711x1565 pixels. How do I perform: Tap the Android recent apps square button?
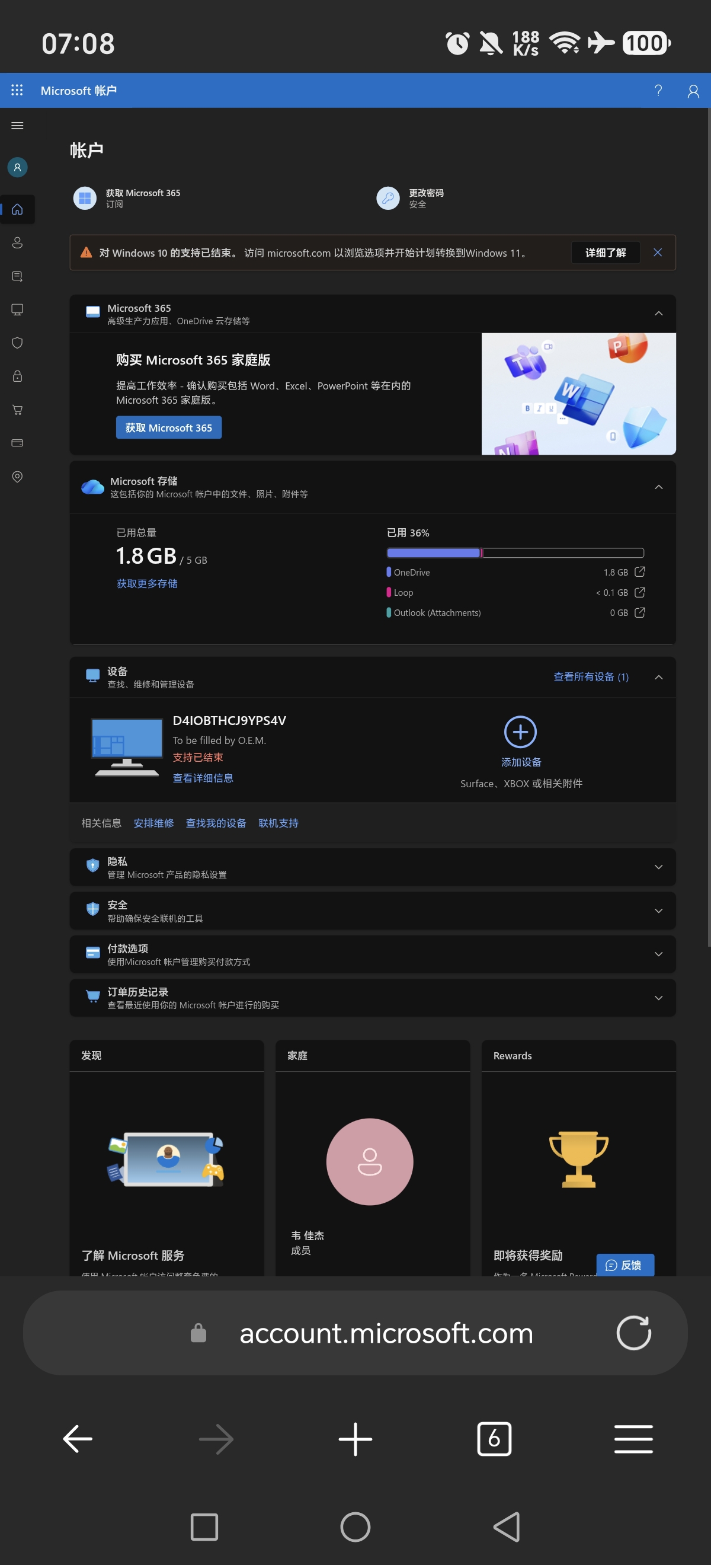[204, 1526]
